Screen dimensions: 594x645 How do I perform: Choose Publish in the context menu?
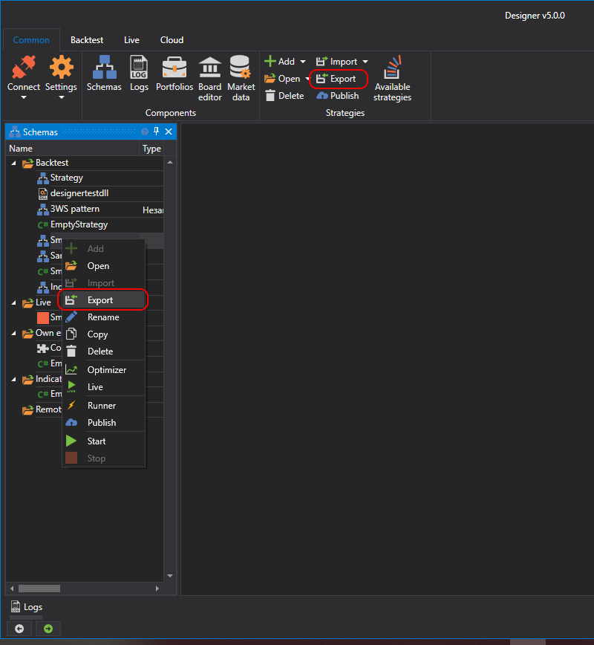coord(104,423)
